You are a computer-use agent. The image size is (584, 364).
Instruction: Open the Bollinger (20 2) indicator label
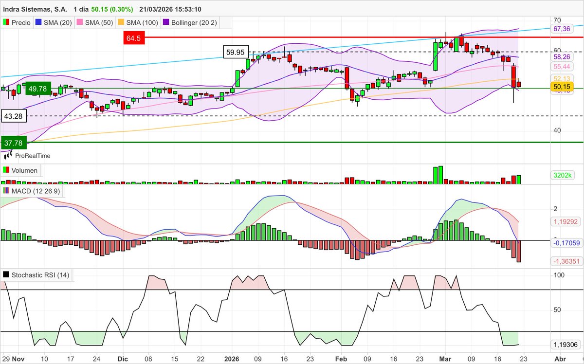194,22
